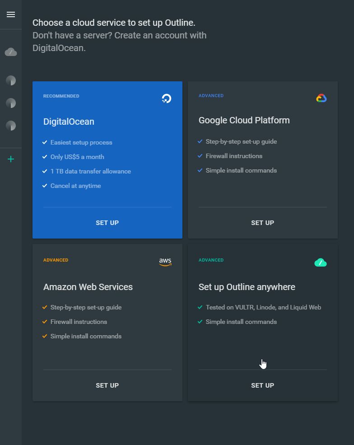354x445 pixels.
Task: Set up a DigitalOcean server
Action: [107, 223]
